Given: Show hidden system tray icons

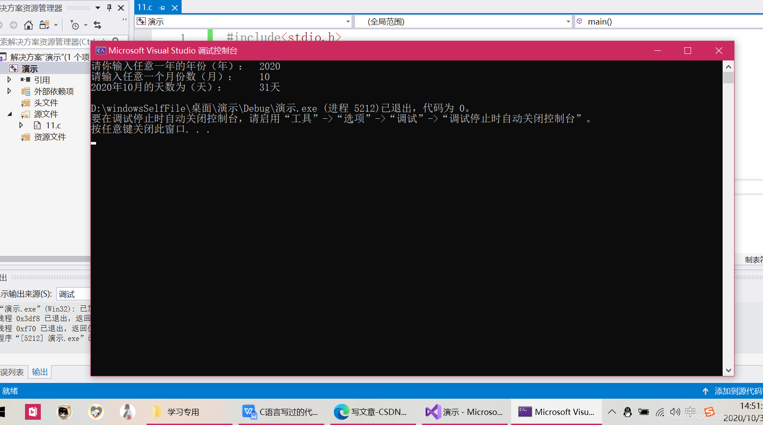Looking at the screenshot, I should pyautogui.click(x=612, y=412).
